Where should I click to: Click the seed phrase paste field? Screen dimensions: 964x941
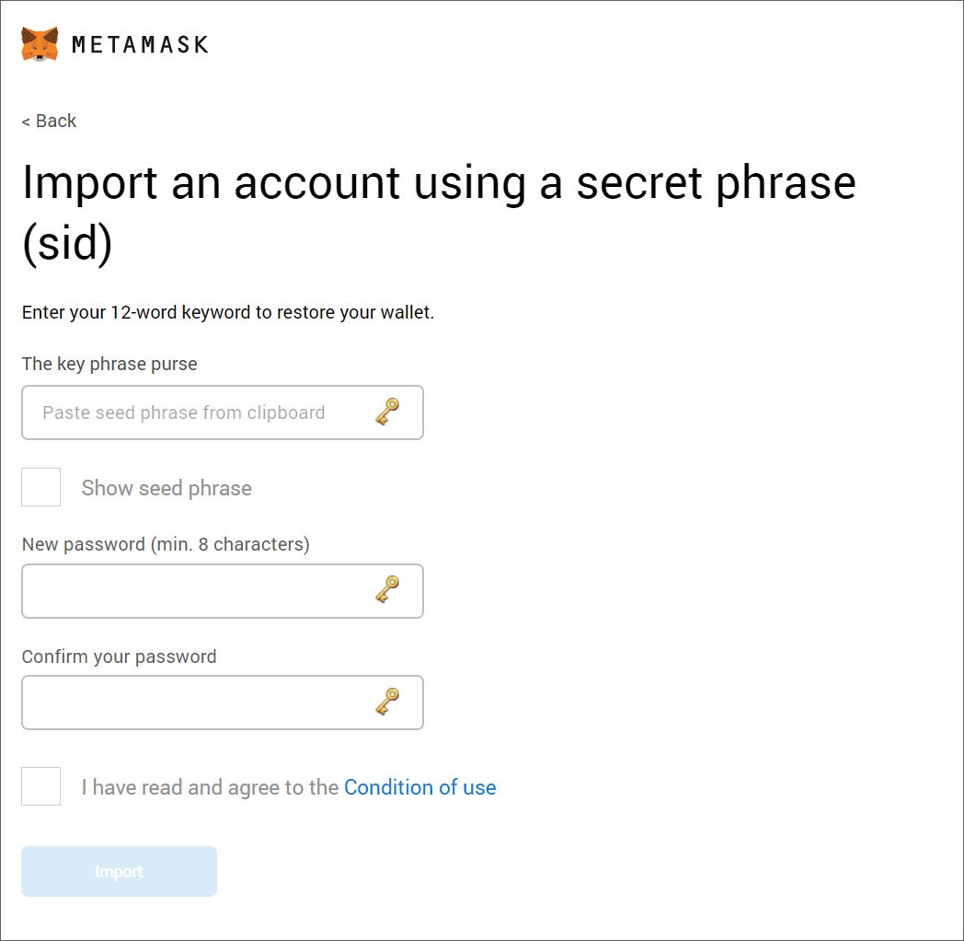(223, 412)
